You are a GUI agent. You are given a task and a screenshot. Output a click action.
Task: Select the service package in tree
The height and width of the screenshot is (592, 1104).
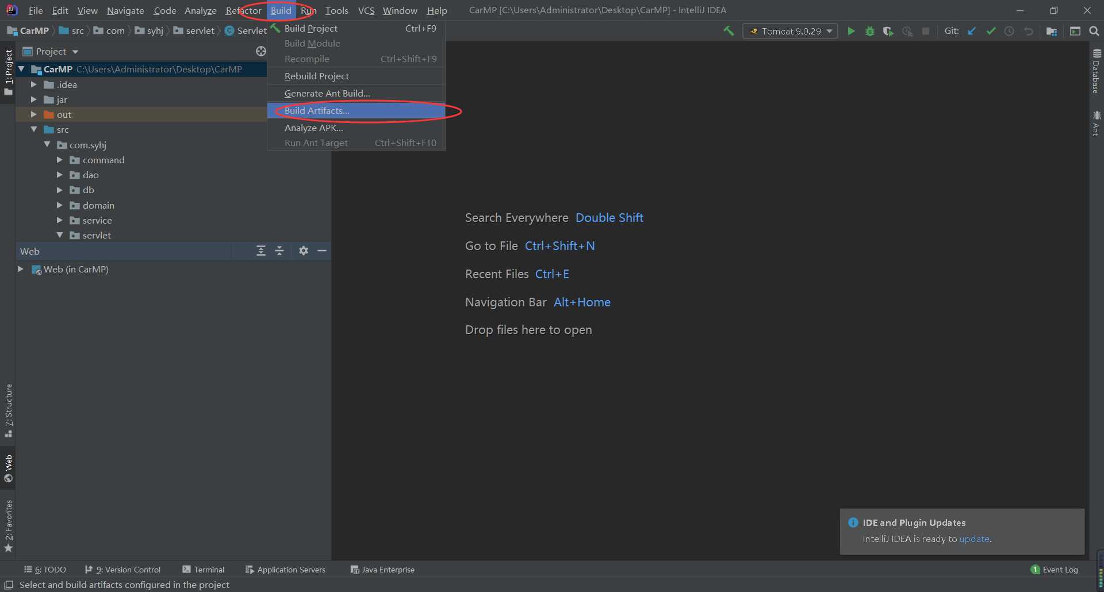coord(97,220)
